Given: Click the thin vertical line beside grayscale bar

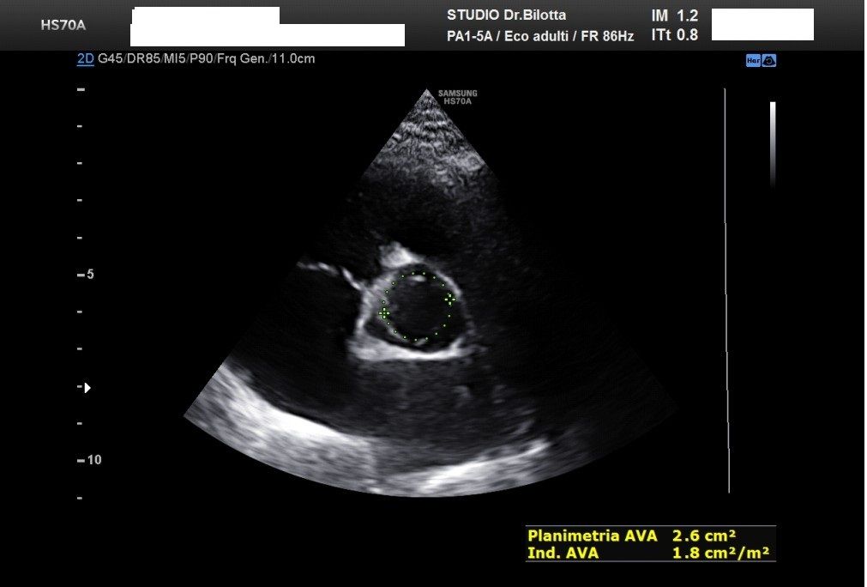Looking at the screenshot, I should [726, 292].
